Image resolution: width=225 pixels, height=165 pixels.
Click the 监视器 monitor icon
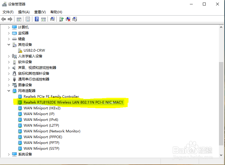coord(14,33)
